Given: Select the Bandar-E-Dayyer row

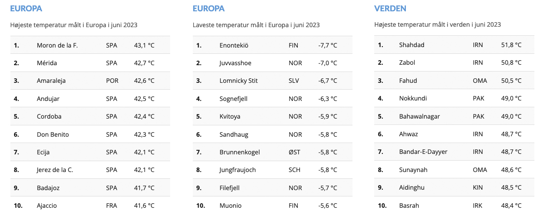Looking at the screenshot, I should coord(454,152).
